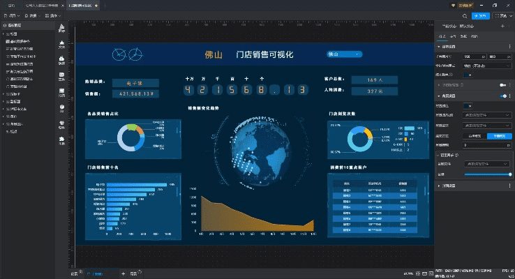This screenshot has height=279, width=515.
Task: Select left option of background fill mode
Action: coord(475,136)
